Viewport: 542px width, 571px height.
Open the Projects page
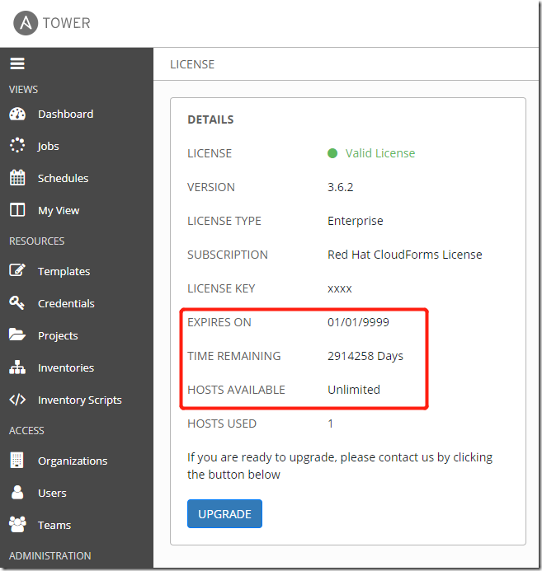pos(58,335)
